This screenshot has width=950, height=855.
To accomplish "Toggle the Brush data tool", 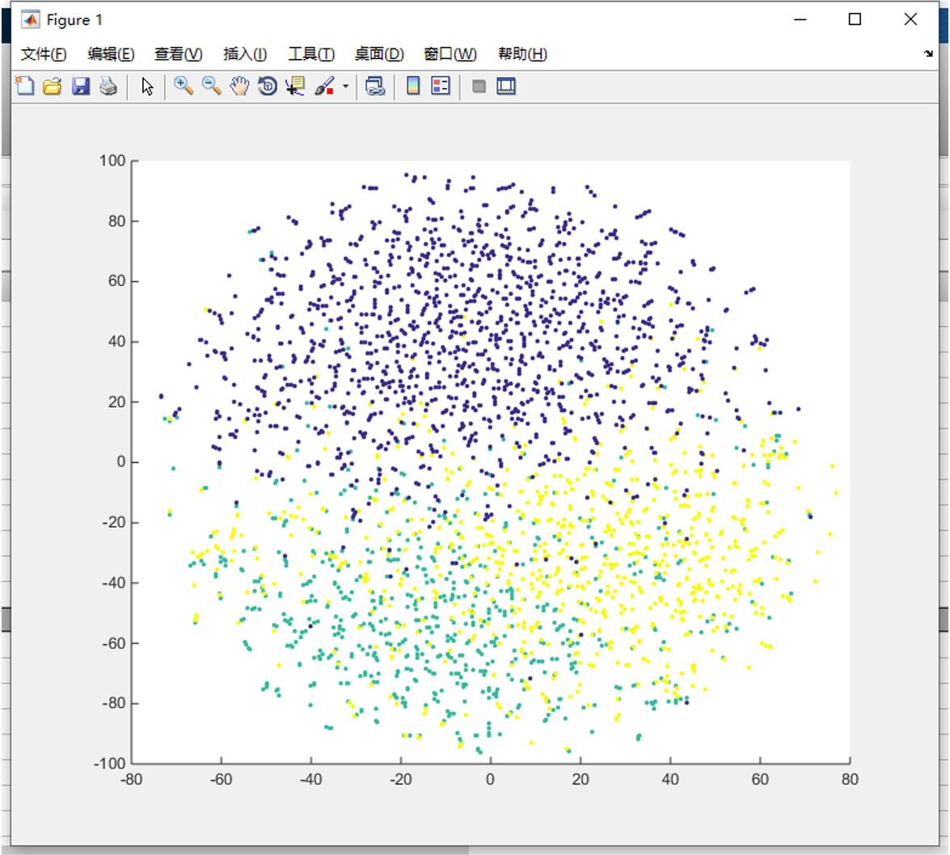I will click(x=324, y=86).
